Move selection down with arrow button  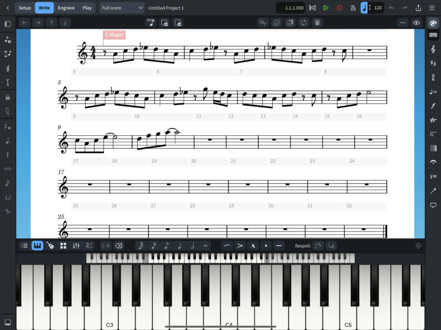tap(65, 23)
